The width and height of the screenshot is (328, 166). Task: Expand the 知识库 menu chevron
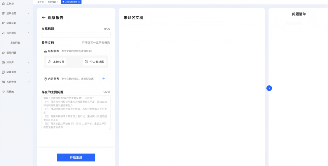(29, 62)
